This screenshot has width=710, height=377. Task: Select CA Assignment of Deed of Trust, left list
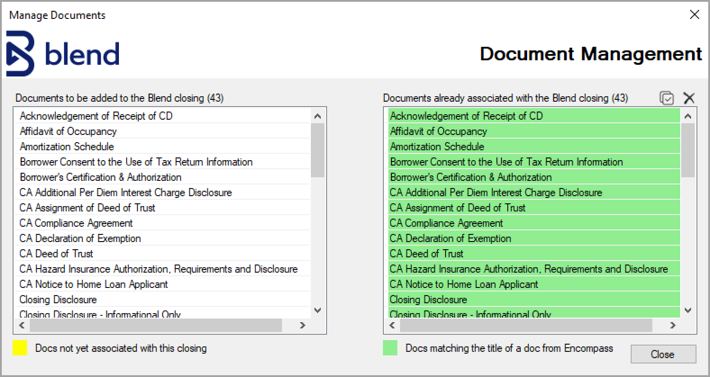coord(163,208)
